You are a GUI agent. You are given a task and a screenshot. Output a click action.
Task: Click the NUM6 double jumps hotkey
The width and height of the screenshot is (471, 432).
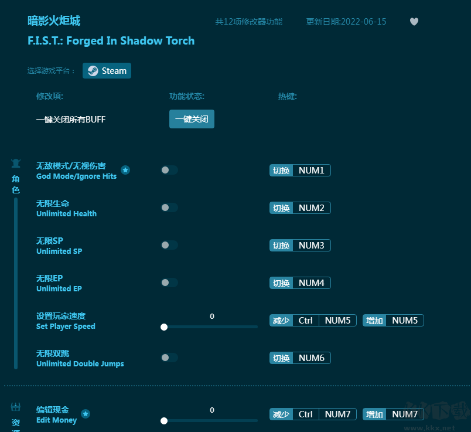click(311, 358)
